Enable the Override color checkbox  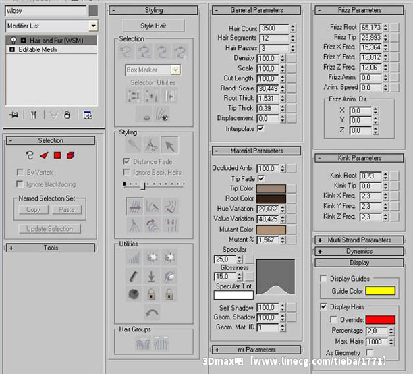333,320
